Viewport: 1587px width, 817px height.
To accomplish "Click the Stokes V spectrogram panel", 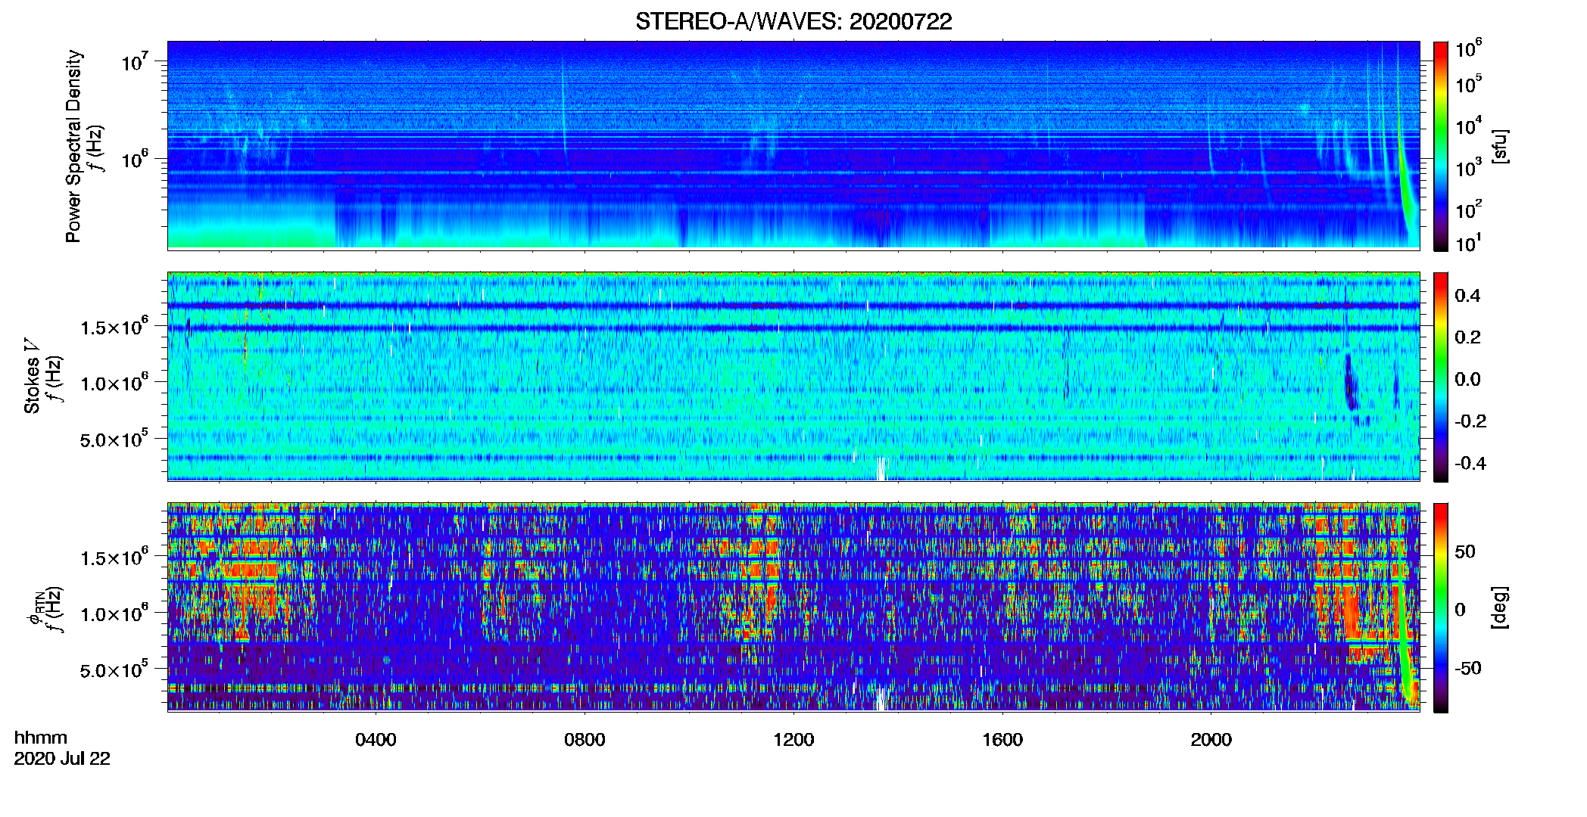I will tap(793, 376).
